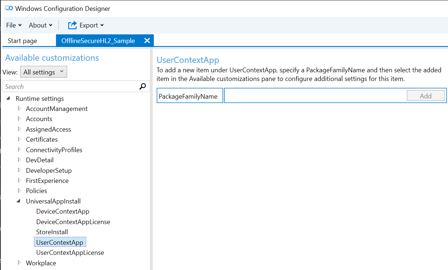The image size is (448, 270).
Task: Switch to the Start page tab
Action: pos(22,40)
